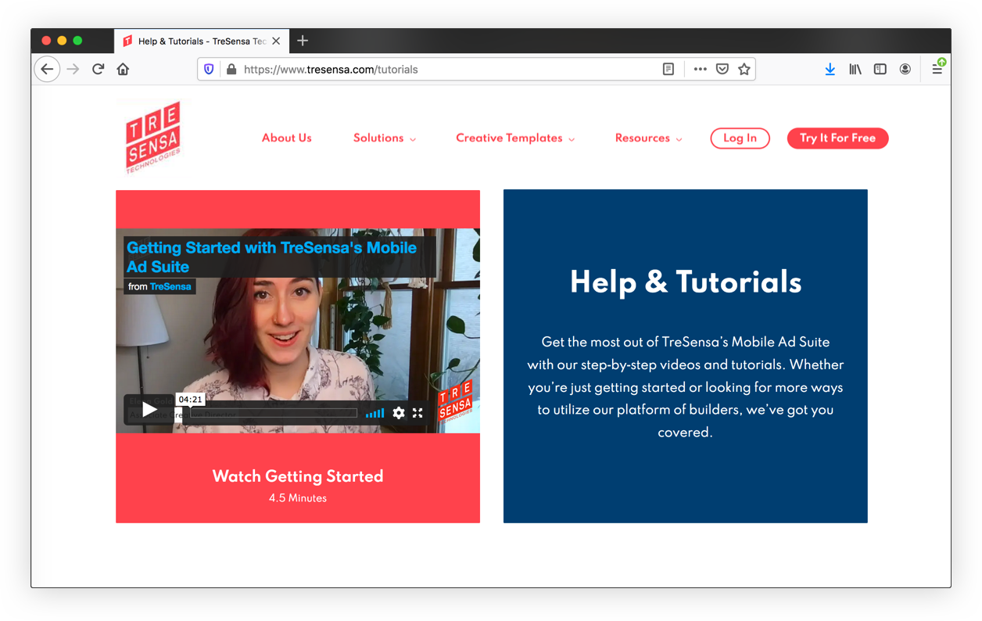
Task: Toggle the sidebar panel icon
Action: point(880,69)
